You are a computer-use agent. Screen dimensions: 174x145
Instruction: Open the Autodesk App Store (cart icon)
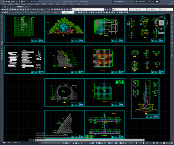coord(150,2)
